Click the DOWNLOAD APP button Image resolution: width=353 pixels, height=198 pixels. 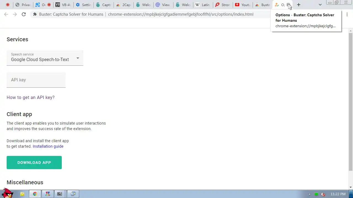coord(34,163)
